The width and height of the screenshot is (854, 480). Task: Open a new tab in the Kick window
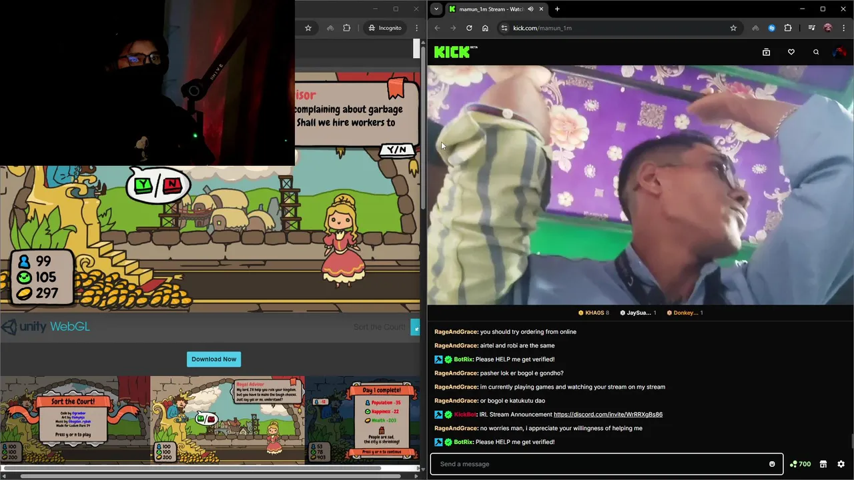click(x=557, y=9)
